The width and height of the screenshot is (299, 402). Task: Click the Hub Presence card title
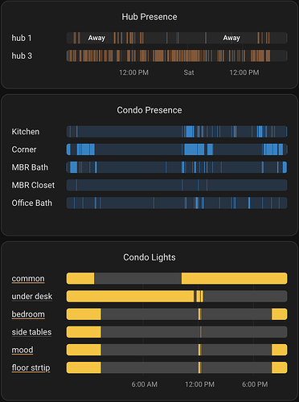click(x=149, y=17)
